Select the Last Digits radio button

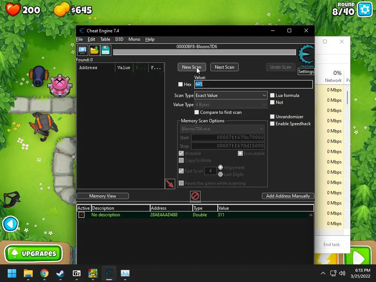(220, 174)
